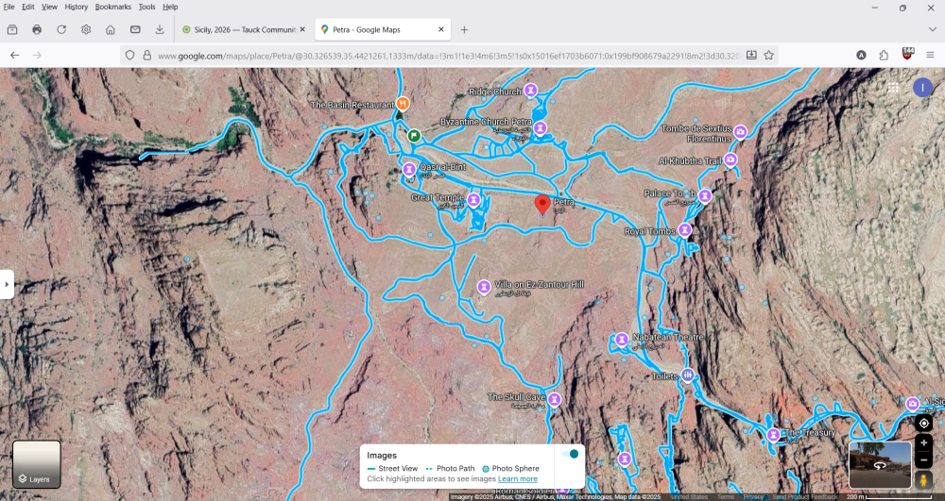The height and width of the screenshot is (501, 945).
Task: Click Send Product Feedback link
Action: (805, 497)
